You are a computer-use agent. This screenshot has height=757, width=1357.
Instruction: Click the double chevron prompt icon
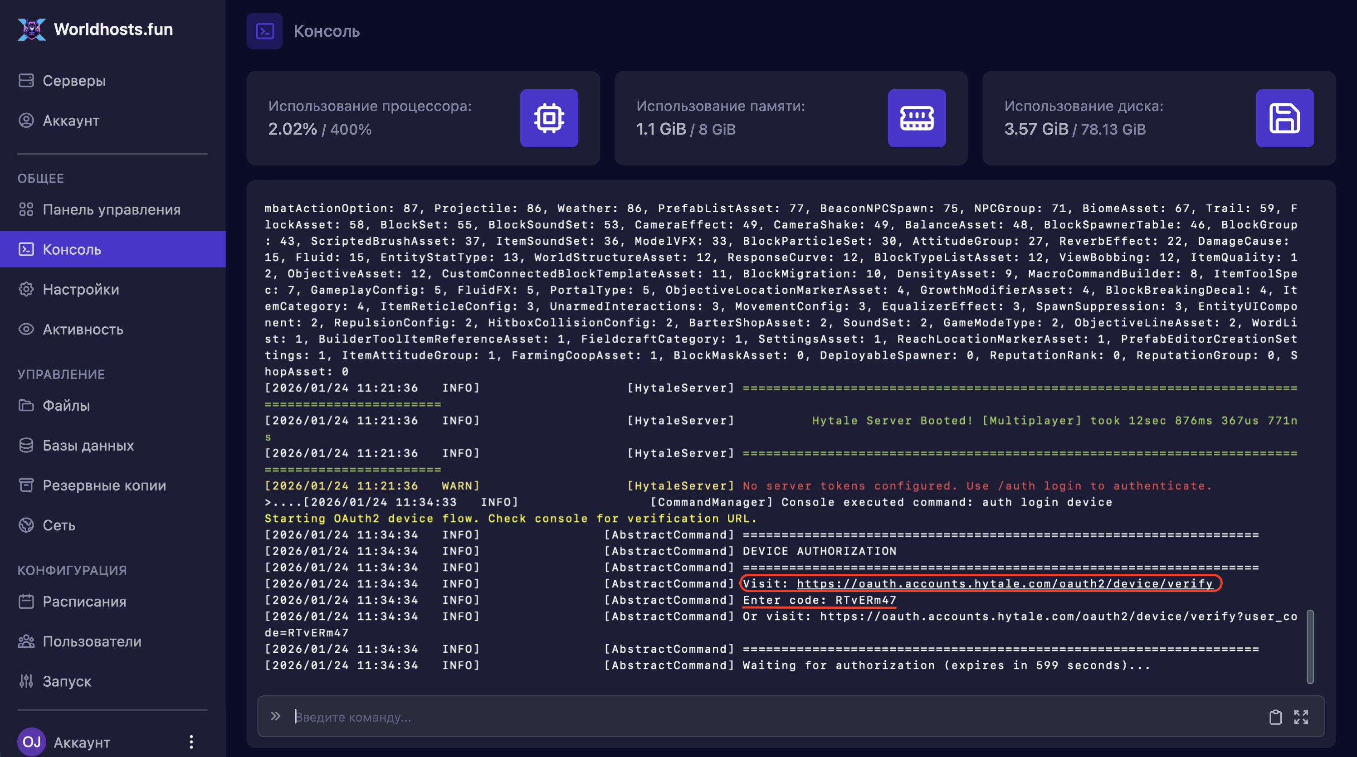275,716
